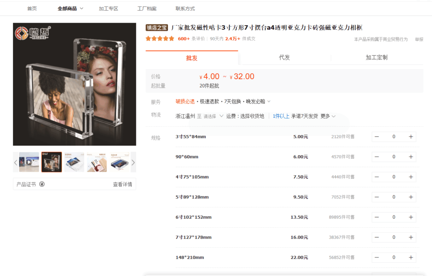Open 联系方式 navigation item
This screenshot has width=432, height=276.
185,8
